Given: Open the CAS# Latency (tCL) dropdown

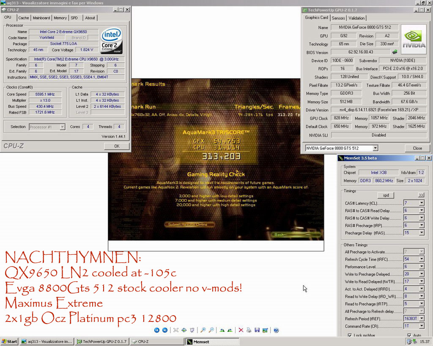Looking at the screenshot, I should coord(422,203).
